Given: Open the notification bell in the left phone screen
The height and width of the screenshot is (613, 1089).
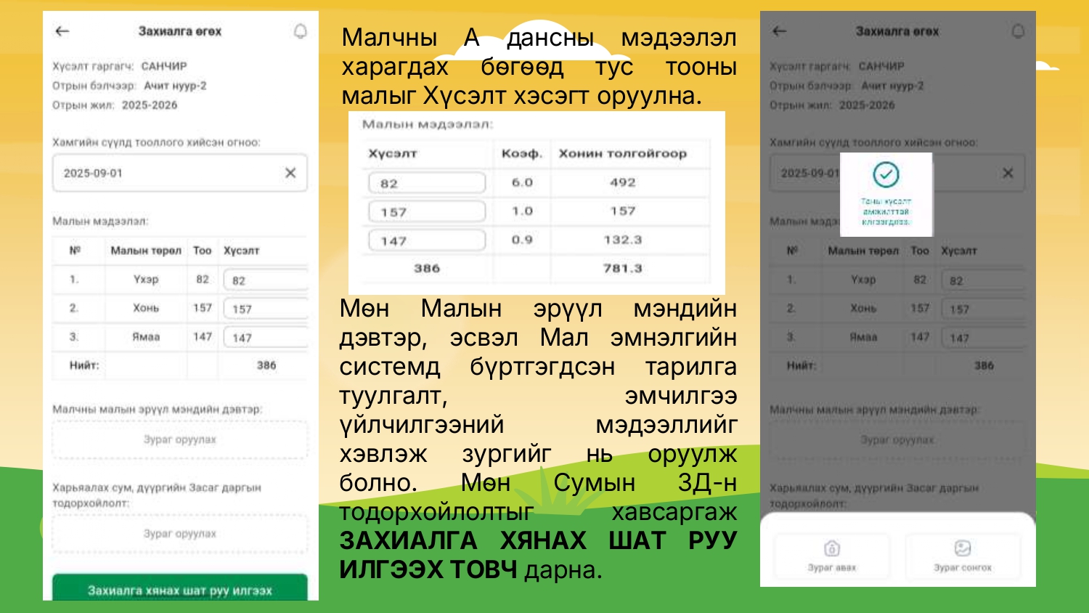Looking at the screenshot, I should point(300,31).
